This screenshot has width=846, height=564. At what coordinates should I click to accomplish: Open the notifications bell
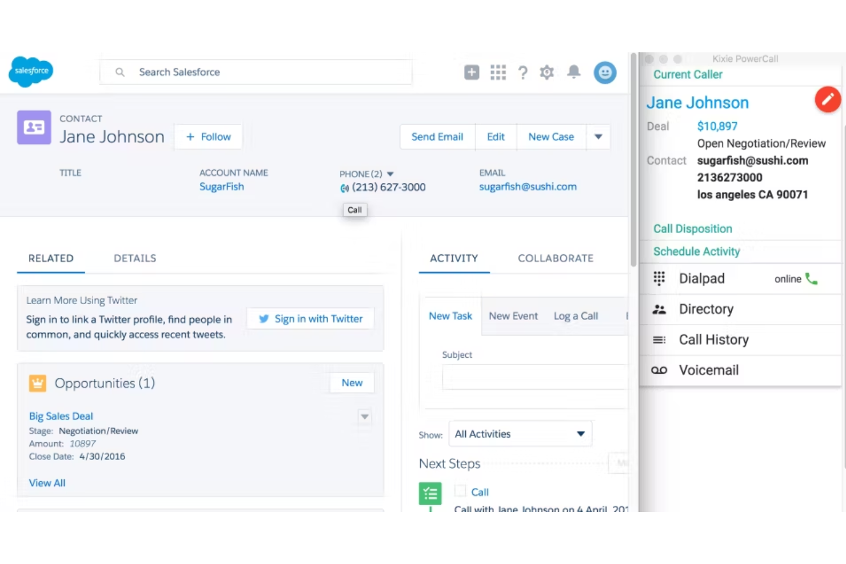coord(574,71)
